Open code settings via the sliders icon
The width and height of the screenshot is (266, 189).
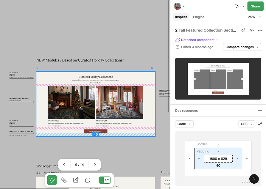tap(260, 124)
